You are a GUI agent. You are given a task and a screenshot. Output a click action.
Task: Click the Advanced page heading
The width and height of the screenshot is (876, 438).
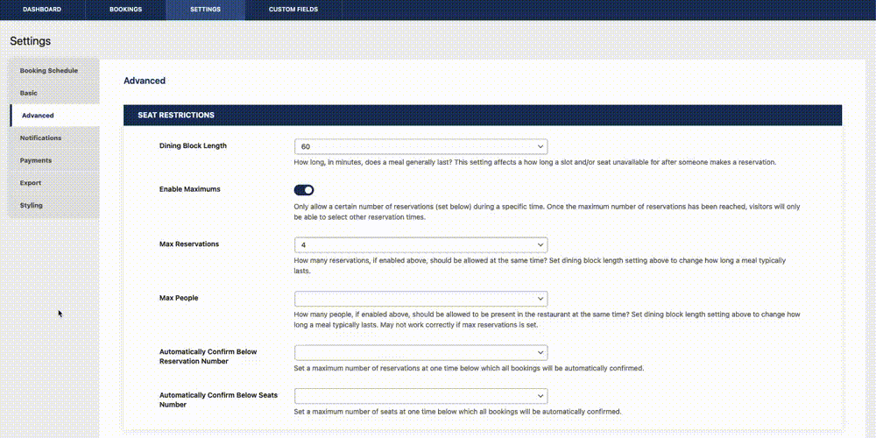(x=145, y=81)
